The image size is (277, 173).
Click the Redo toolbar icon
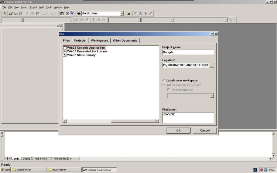coord(52,13)
